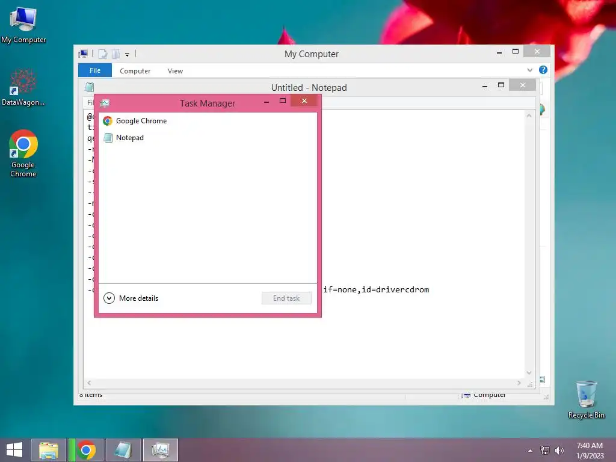
Task: Open the View ribbon tab
Action: click(175, 71)
